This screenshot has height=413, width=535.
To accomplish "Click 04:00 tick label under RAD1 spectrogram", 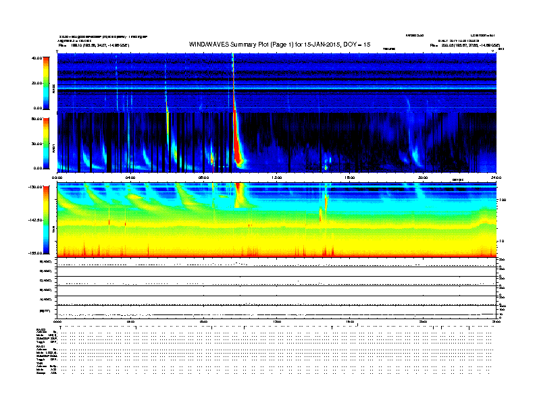I will [130, 177].
